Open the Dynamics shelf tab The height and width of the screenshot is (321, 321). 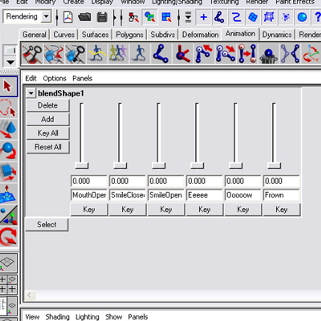(277, 34)
